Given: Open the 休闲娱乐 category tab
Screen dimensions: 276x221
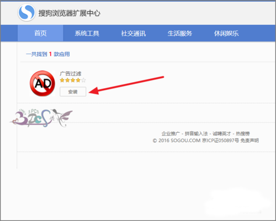Looking at the screenshot, I should click(226, 33).
